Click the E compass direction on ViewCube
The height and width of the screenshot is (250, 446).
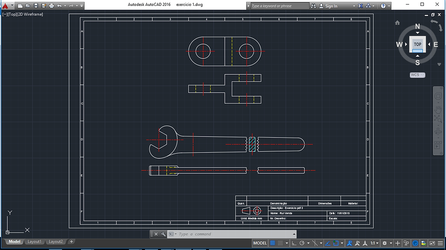coord(436,44)
